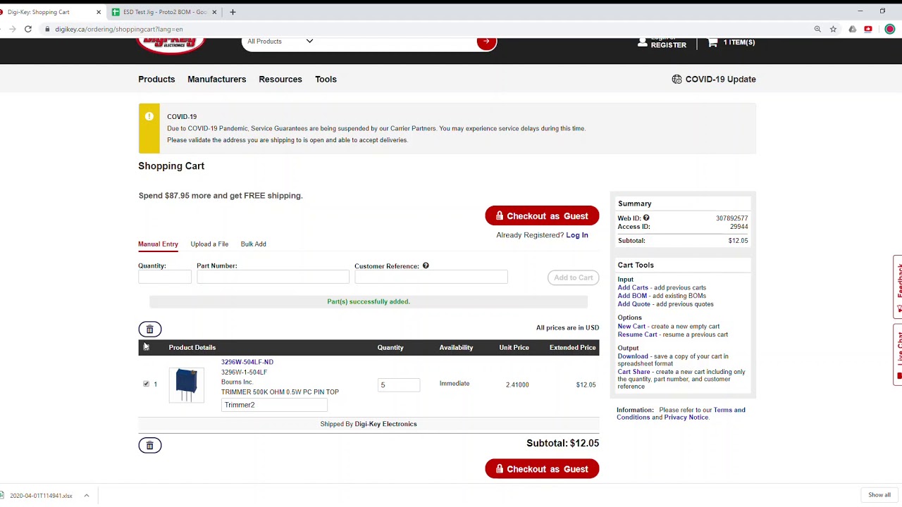Screen dimensions: 902x507
Task: Click the trash icon below the cart items
Action: (149, 445)
